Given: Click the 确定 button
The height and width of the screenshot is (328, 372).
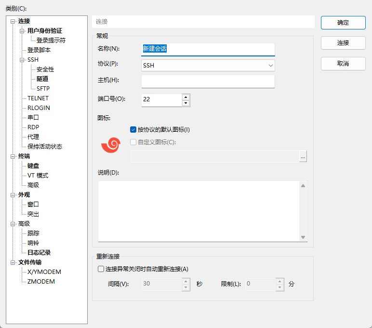Looking at the screenshot, I should coord(343,23).
